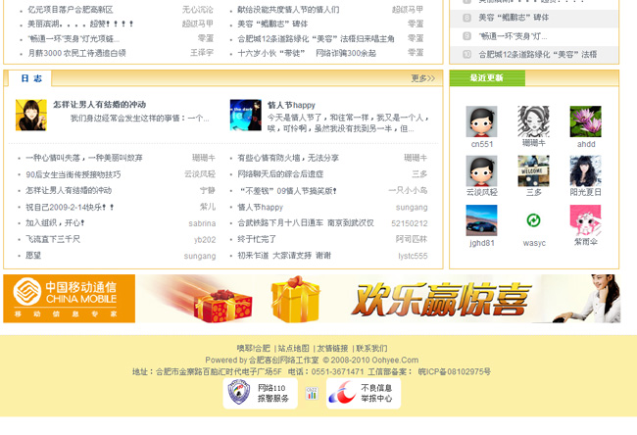Screen dimensions: 637x435
Task: Open post “不差钱”09情人节搞笑版
Action: pyautogui.click(x=288, y=190)
